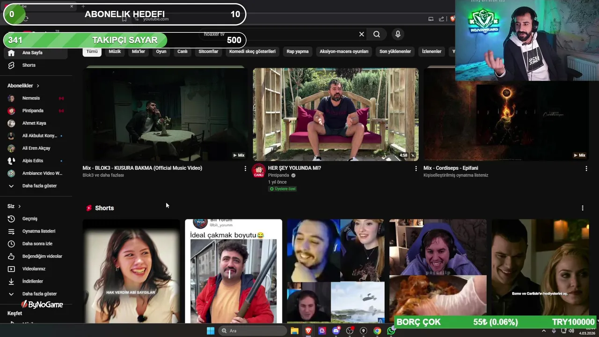
Task: Open title HER ŞEY YOLUNDA MI?
Action: pos(294,168)
